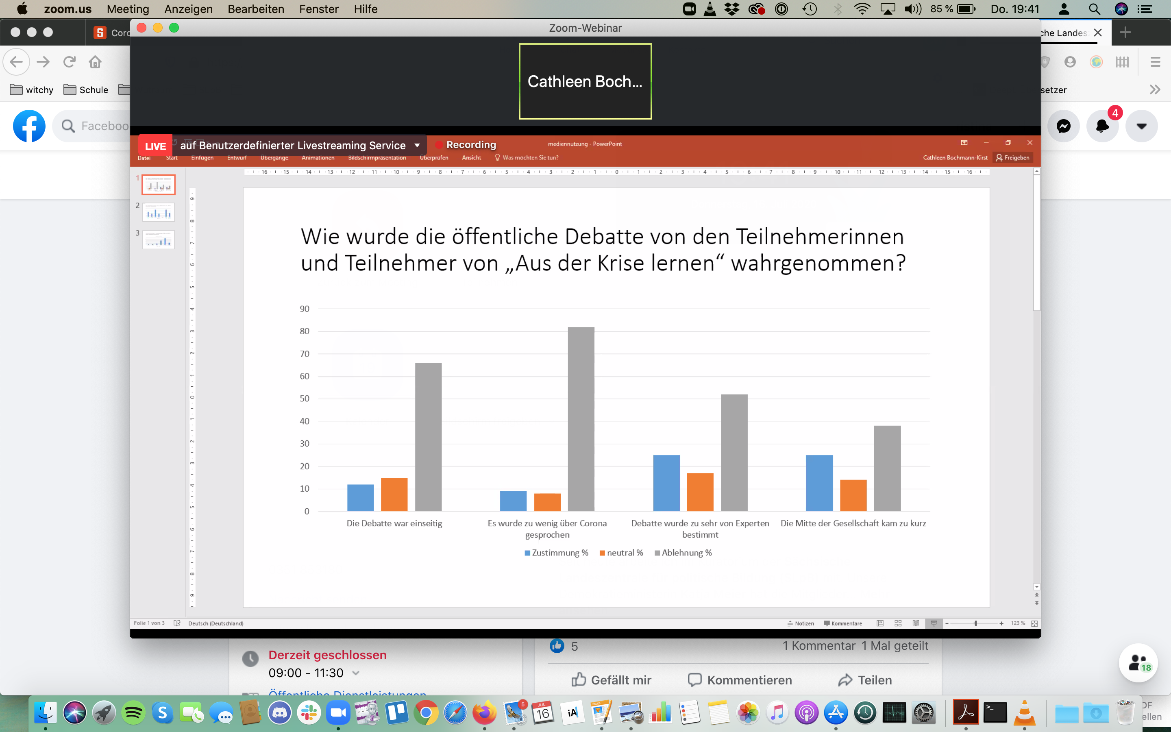Click the Firefox reload page icon
1171x732 pixels.
point(69,62)
